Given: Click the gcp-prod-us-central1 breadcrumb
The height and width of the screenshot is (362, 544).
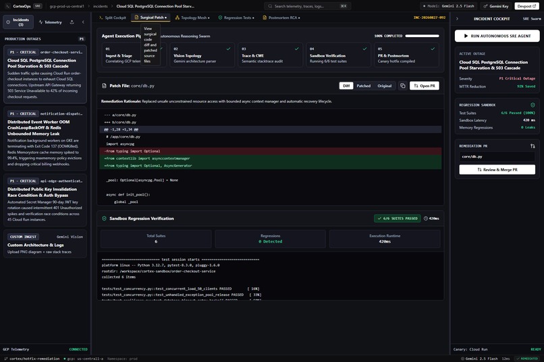Looking at the screenshot, I should [67, 6].
